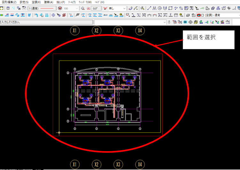
Task: Select the zigzag polyline drawing tool
Action: (x=154, y=8)
